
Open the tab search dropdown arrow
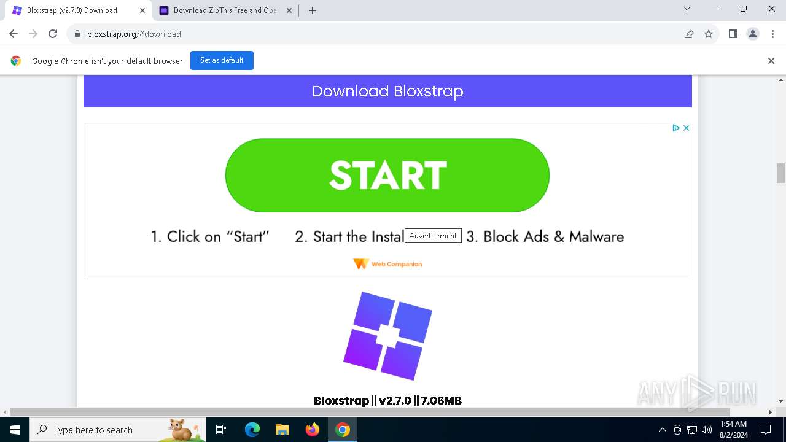(687, 9)
